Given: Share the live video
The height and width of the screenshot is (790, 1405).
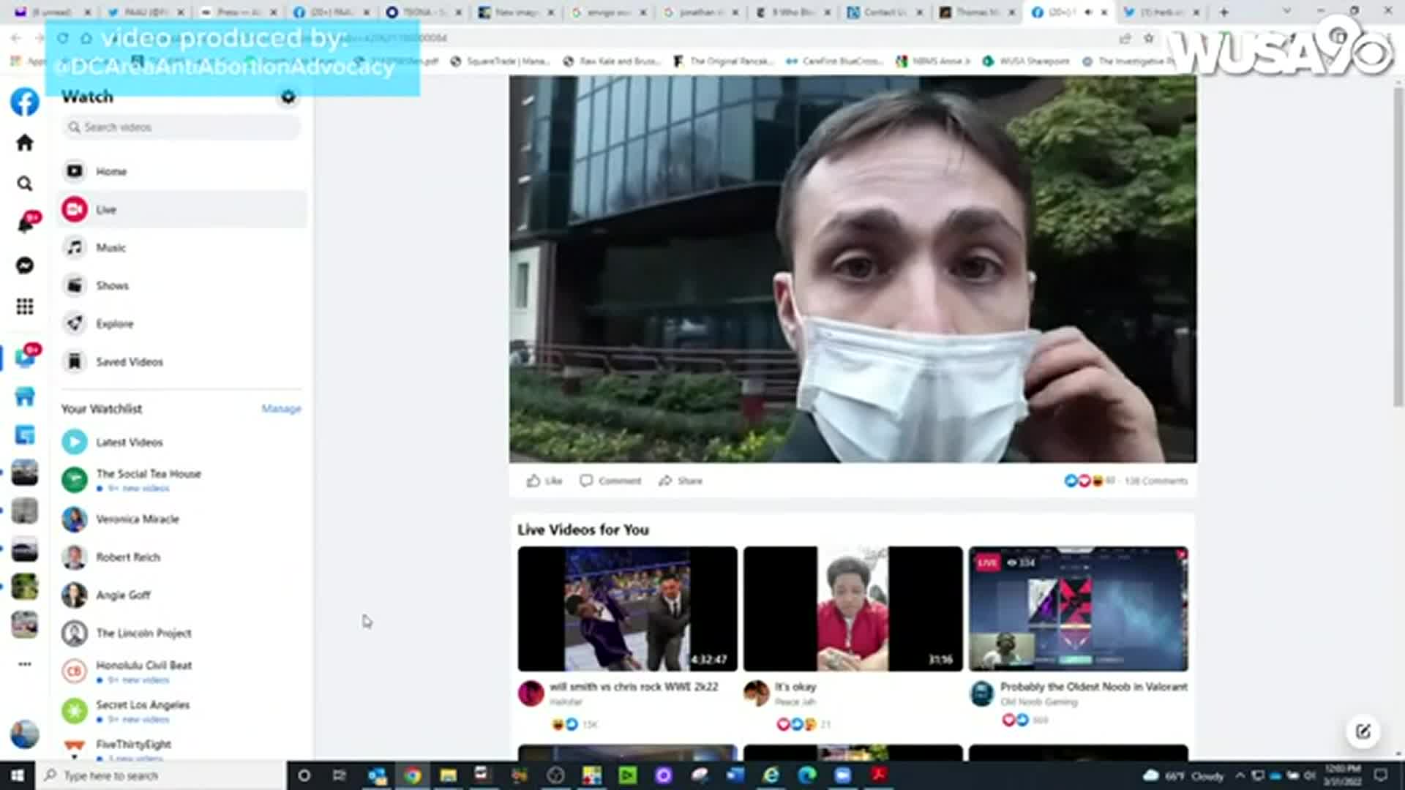Looking at the screenshot, I should click(x=681, y=481).
